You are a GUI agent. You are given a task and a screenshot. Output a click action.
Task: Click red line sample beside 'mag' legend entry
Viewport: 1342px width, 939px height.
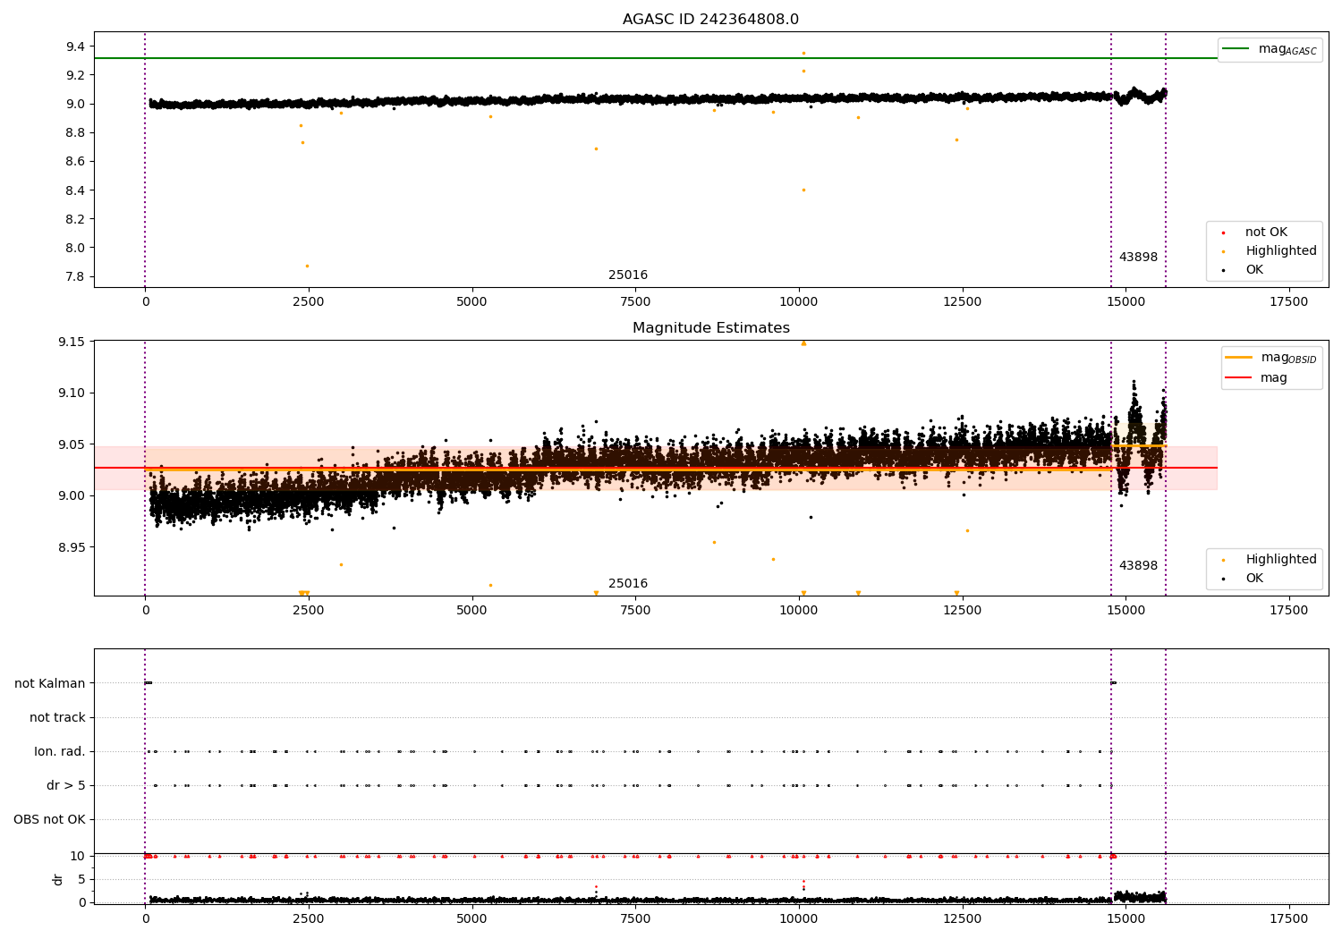coord(1237,378)
